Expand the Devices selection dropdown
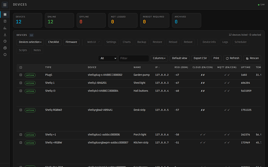Viewport: 268px width, 167px height. click(x=30, y=42)
